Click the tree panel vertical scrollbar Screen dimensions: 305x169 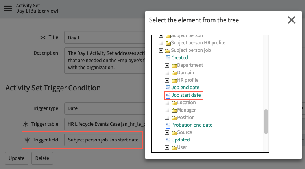(266, 121)
